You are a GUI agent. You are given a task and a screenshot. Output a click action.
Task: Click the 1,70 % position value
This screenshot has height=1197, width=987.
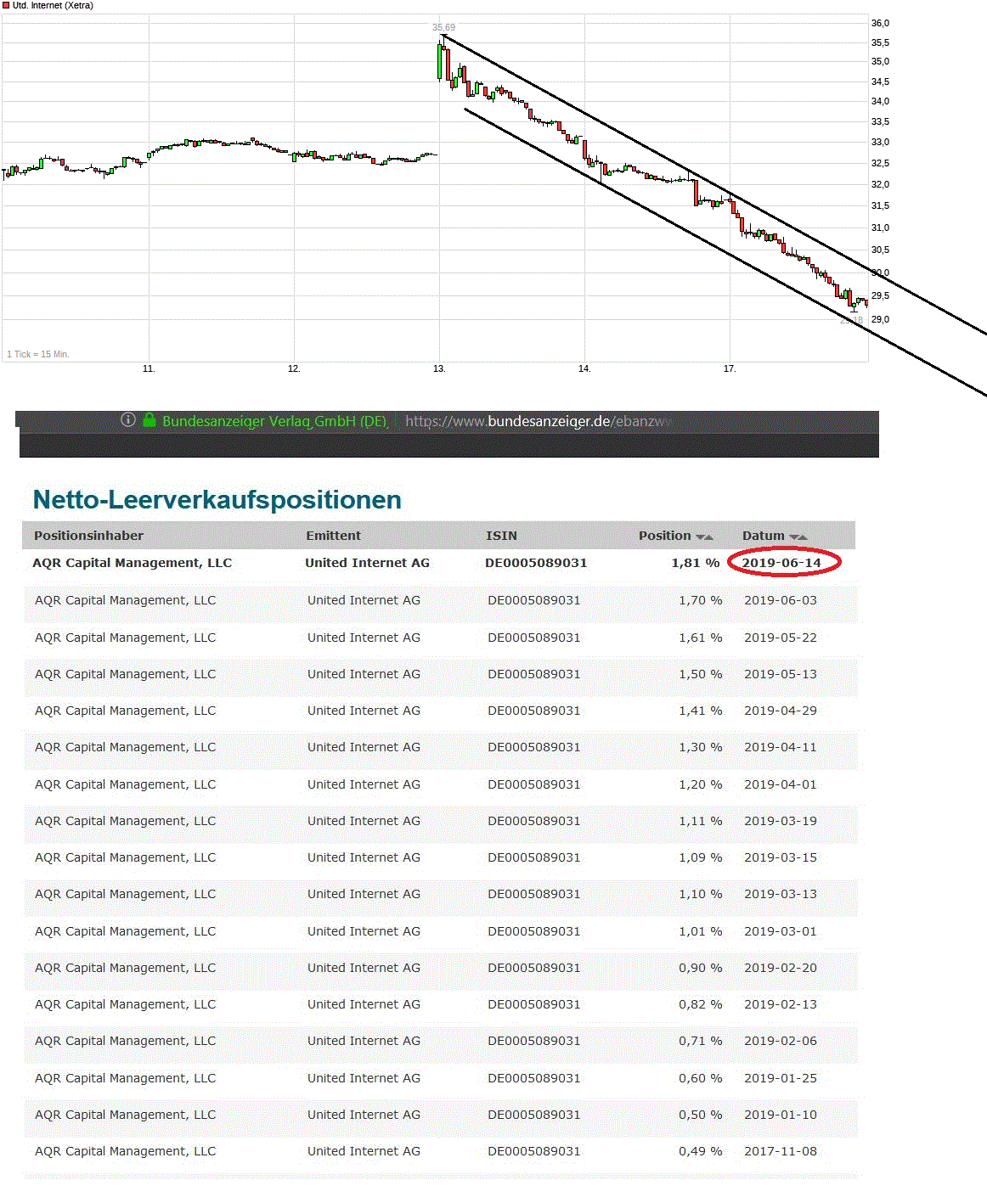[701, 600]
